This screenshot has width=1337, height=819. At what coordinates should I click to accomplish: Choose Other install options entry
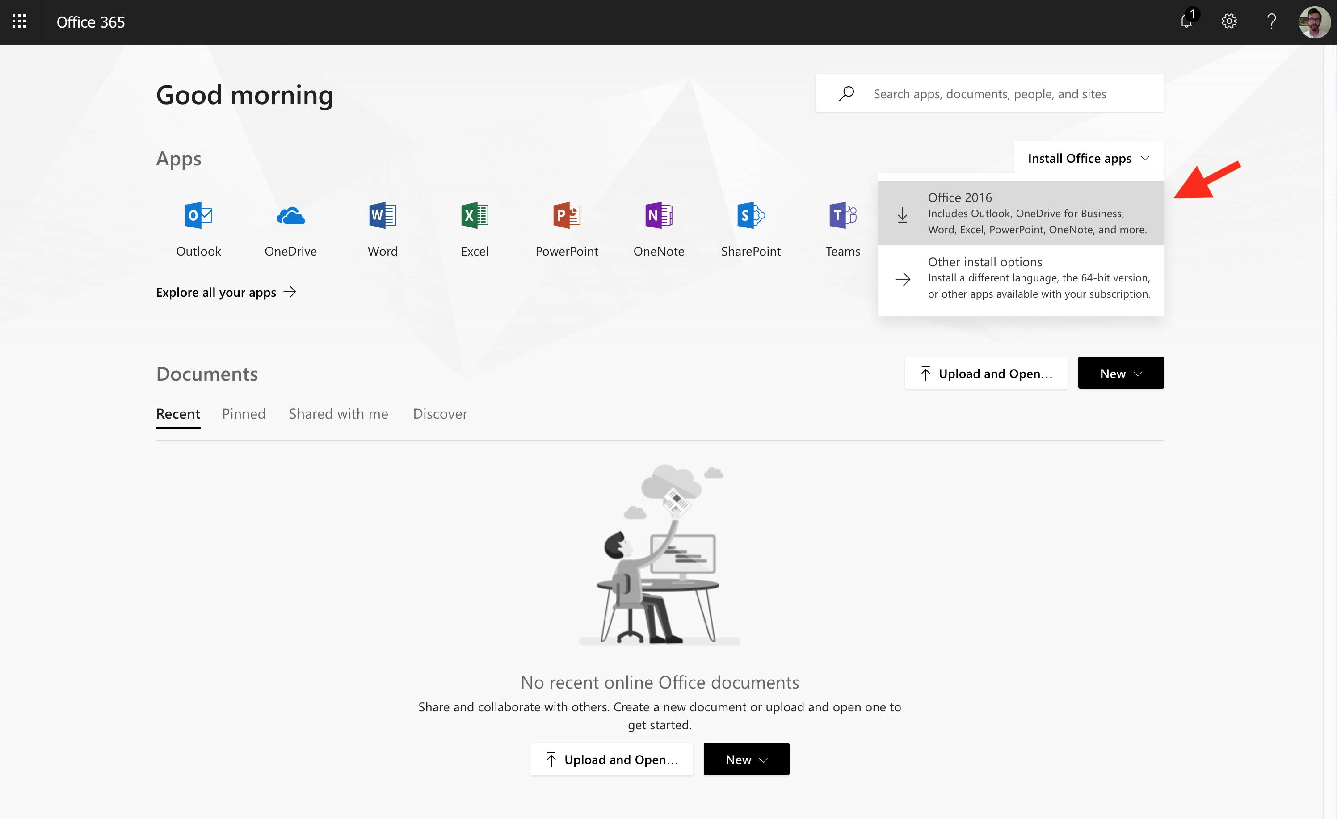pyautogui.click(x=1021, y=278)
